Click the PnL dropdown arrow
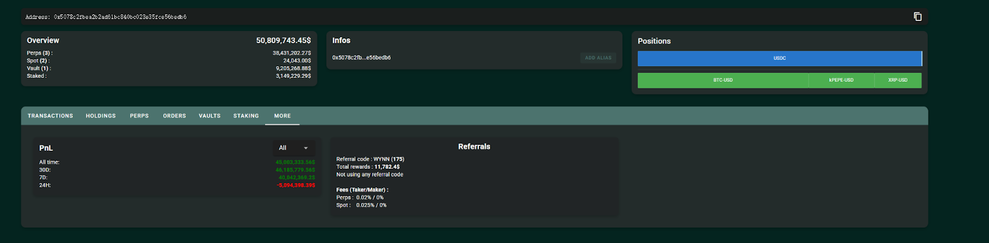Viewport: 989px width, 243px height. pyautogui.click(x=305, y=148)
